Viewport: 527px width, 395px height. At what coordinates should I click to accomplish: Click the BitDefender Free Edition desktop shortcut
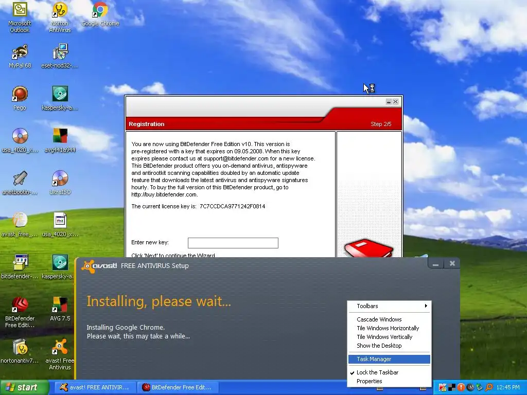(x=20, y=312)
